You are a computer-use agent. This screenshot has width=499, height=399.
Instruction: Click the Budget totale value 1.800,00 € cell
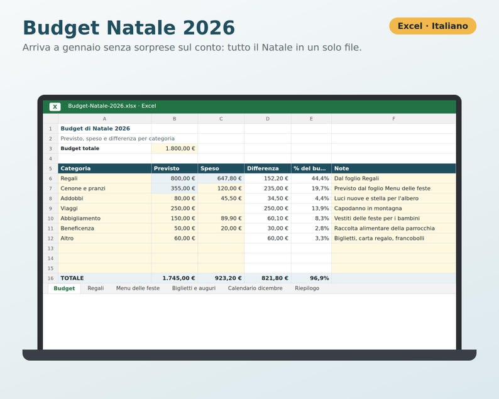174,148
